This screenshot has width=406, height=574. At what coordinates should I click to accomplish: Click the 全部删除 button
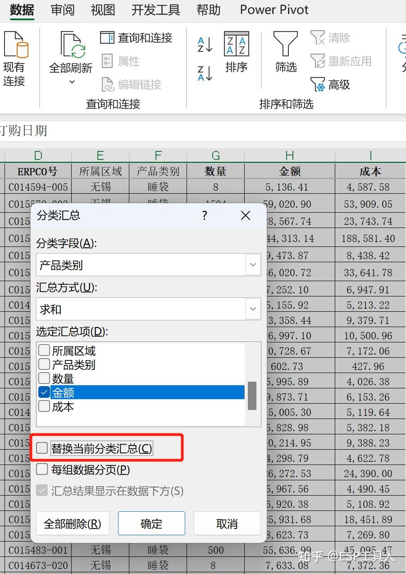click(x=73, y=524)
